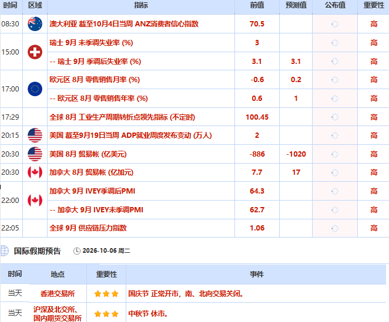Click forecast value 0.2
The height and width of the screenshot is (322, 389).
click(x=296, y=80)
